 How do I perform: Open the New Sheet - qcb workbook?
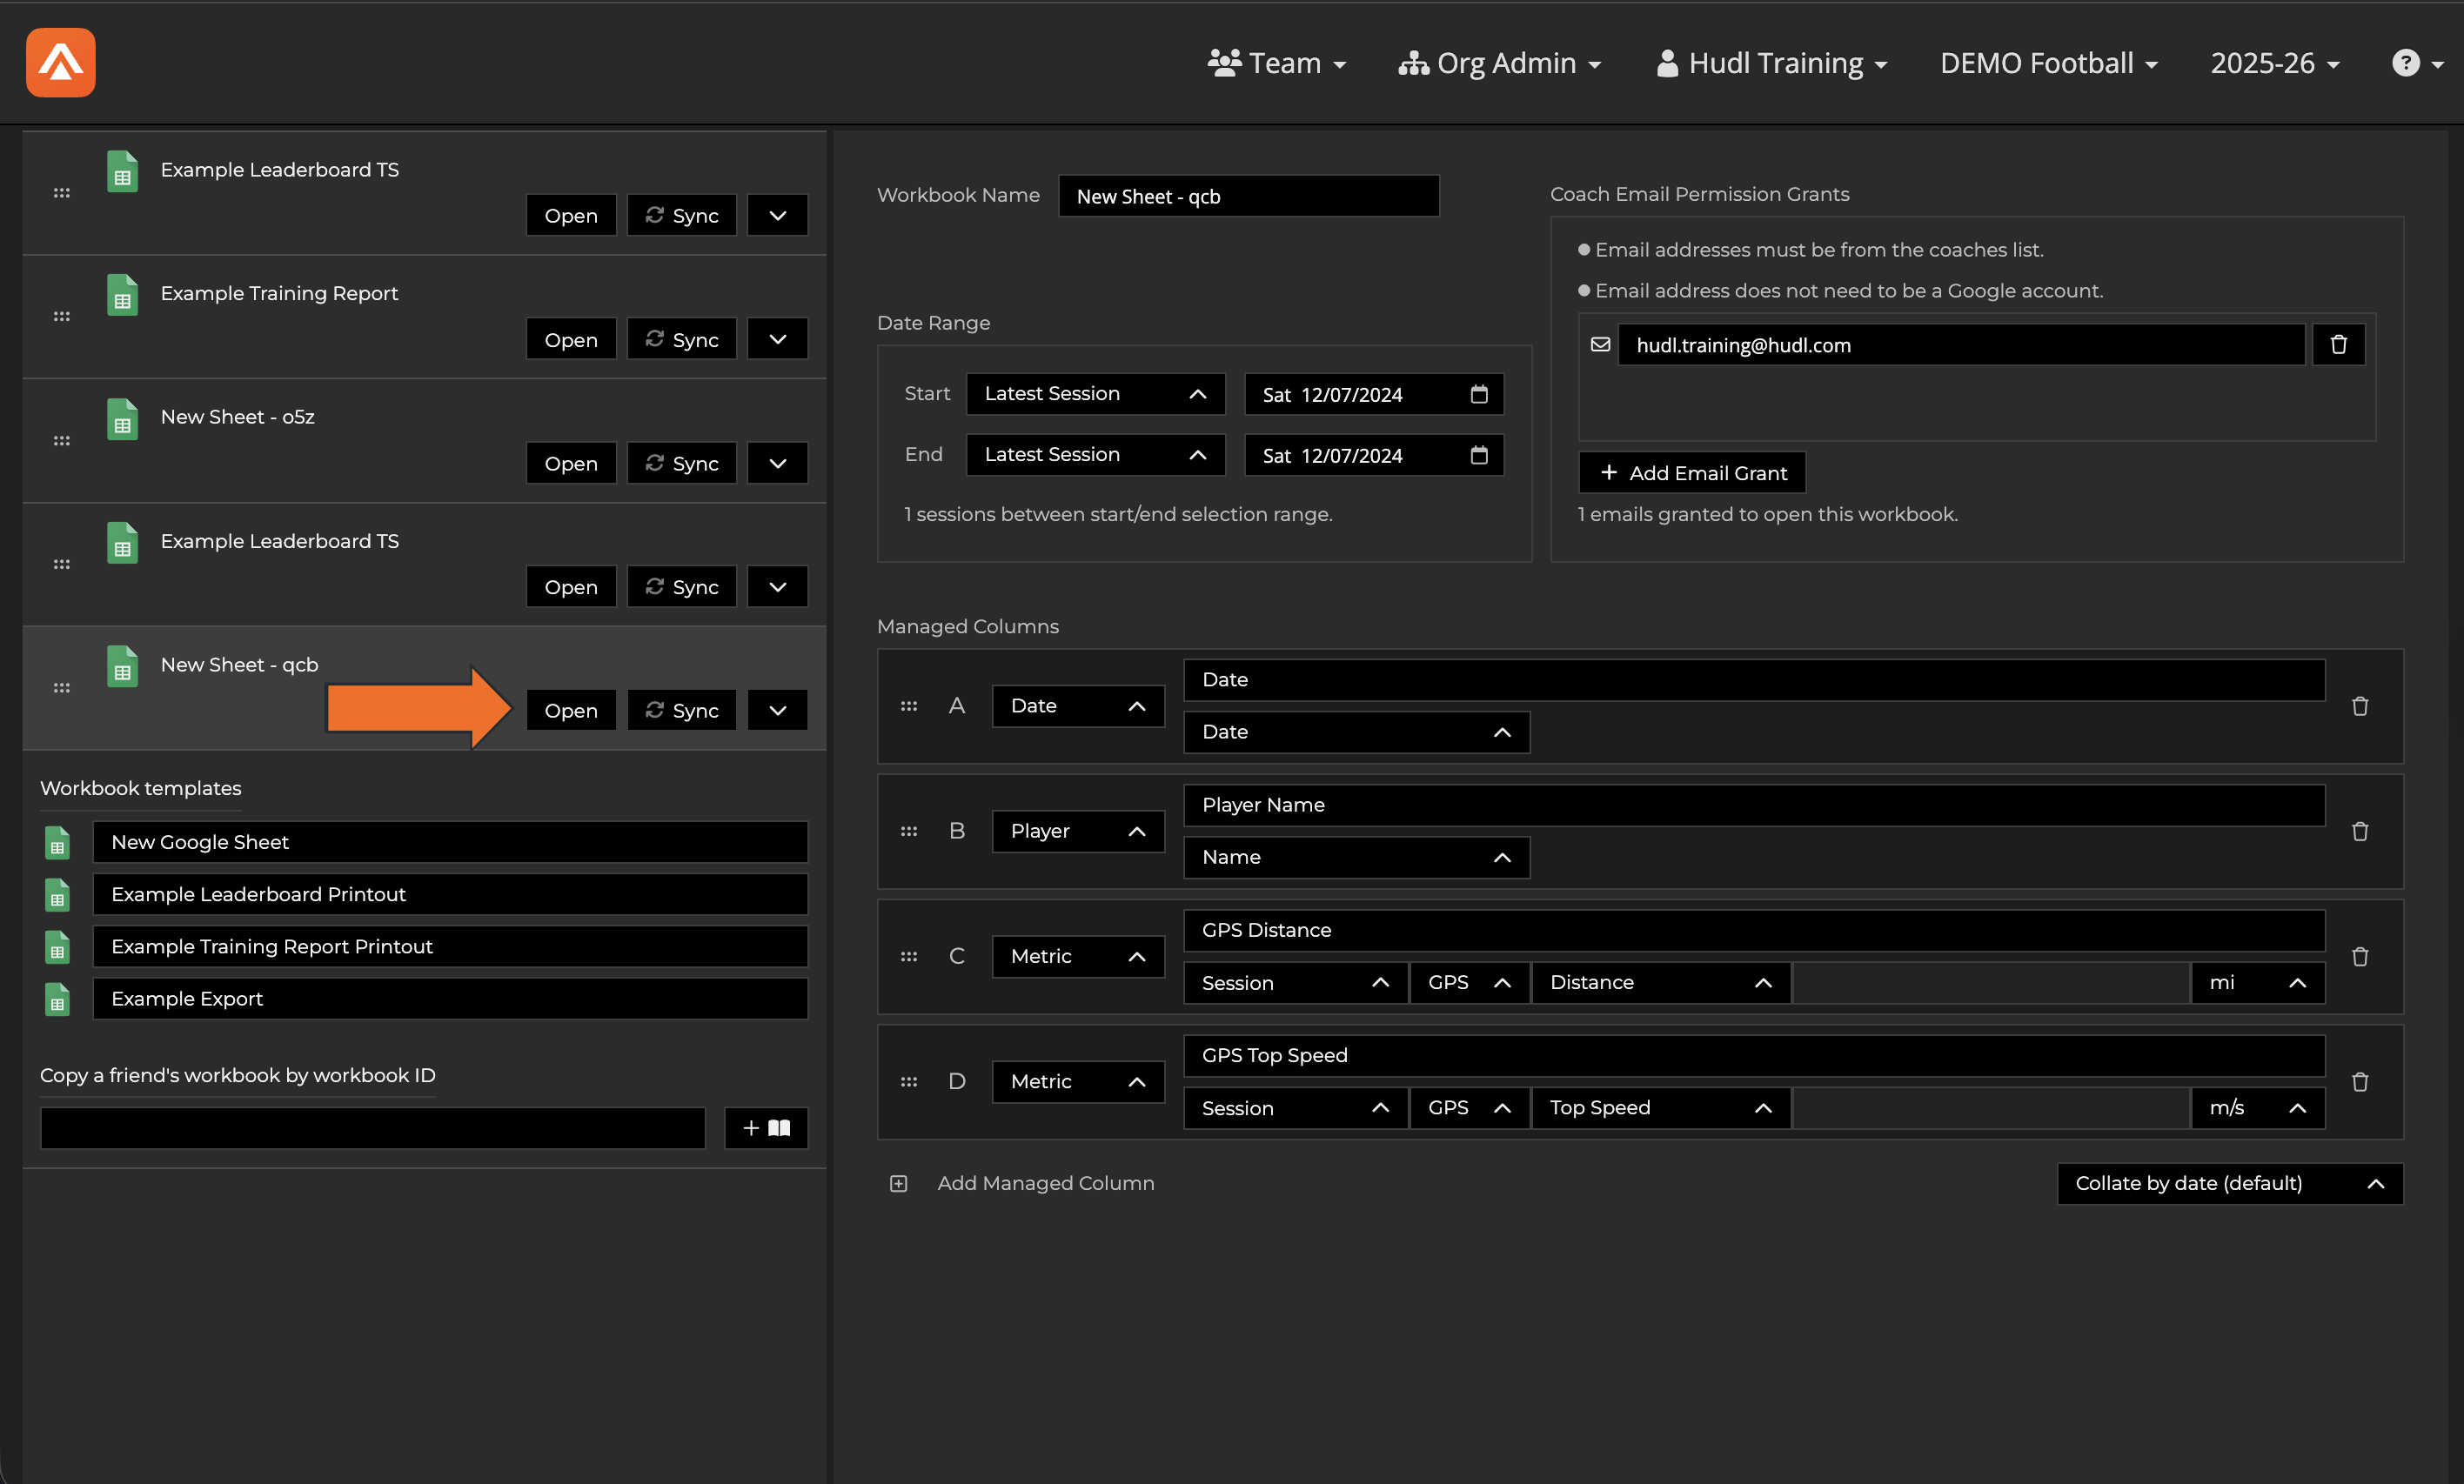(x=571, y=710)
